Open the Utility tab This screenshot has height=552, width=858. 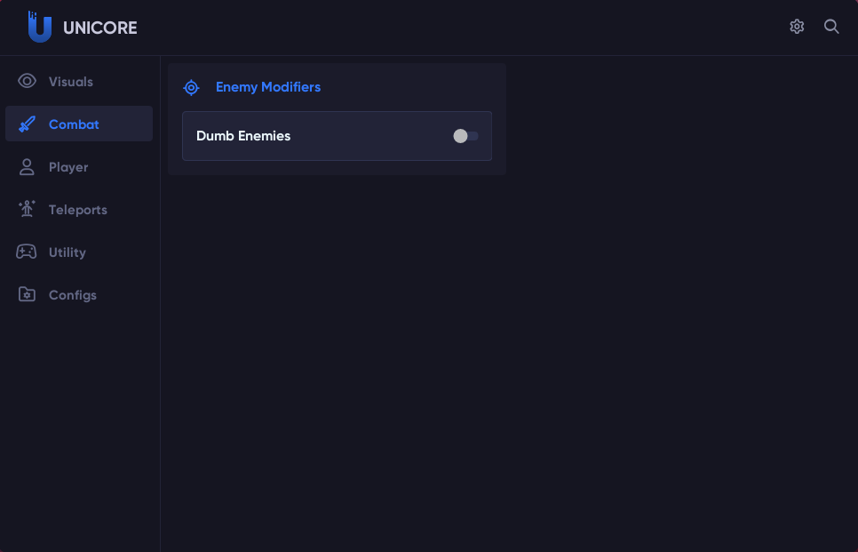pyautogui.click(x=68, y=252)
